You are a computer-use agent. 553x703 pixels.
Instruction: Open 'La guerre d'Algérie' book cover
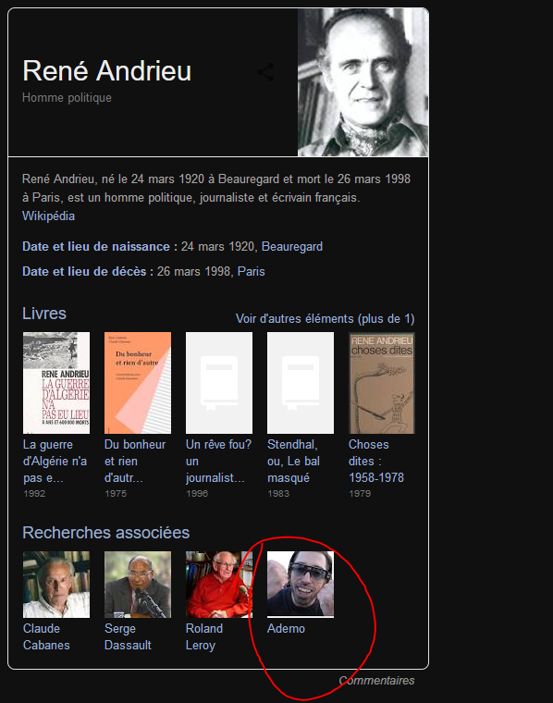click(56, 383)
